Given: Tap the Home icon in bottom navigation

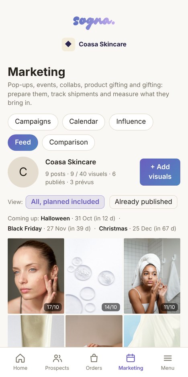Looking at the screenshot, I should click(20, 358).
